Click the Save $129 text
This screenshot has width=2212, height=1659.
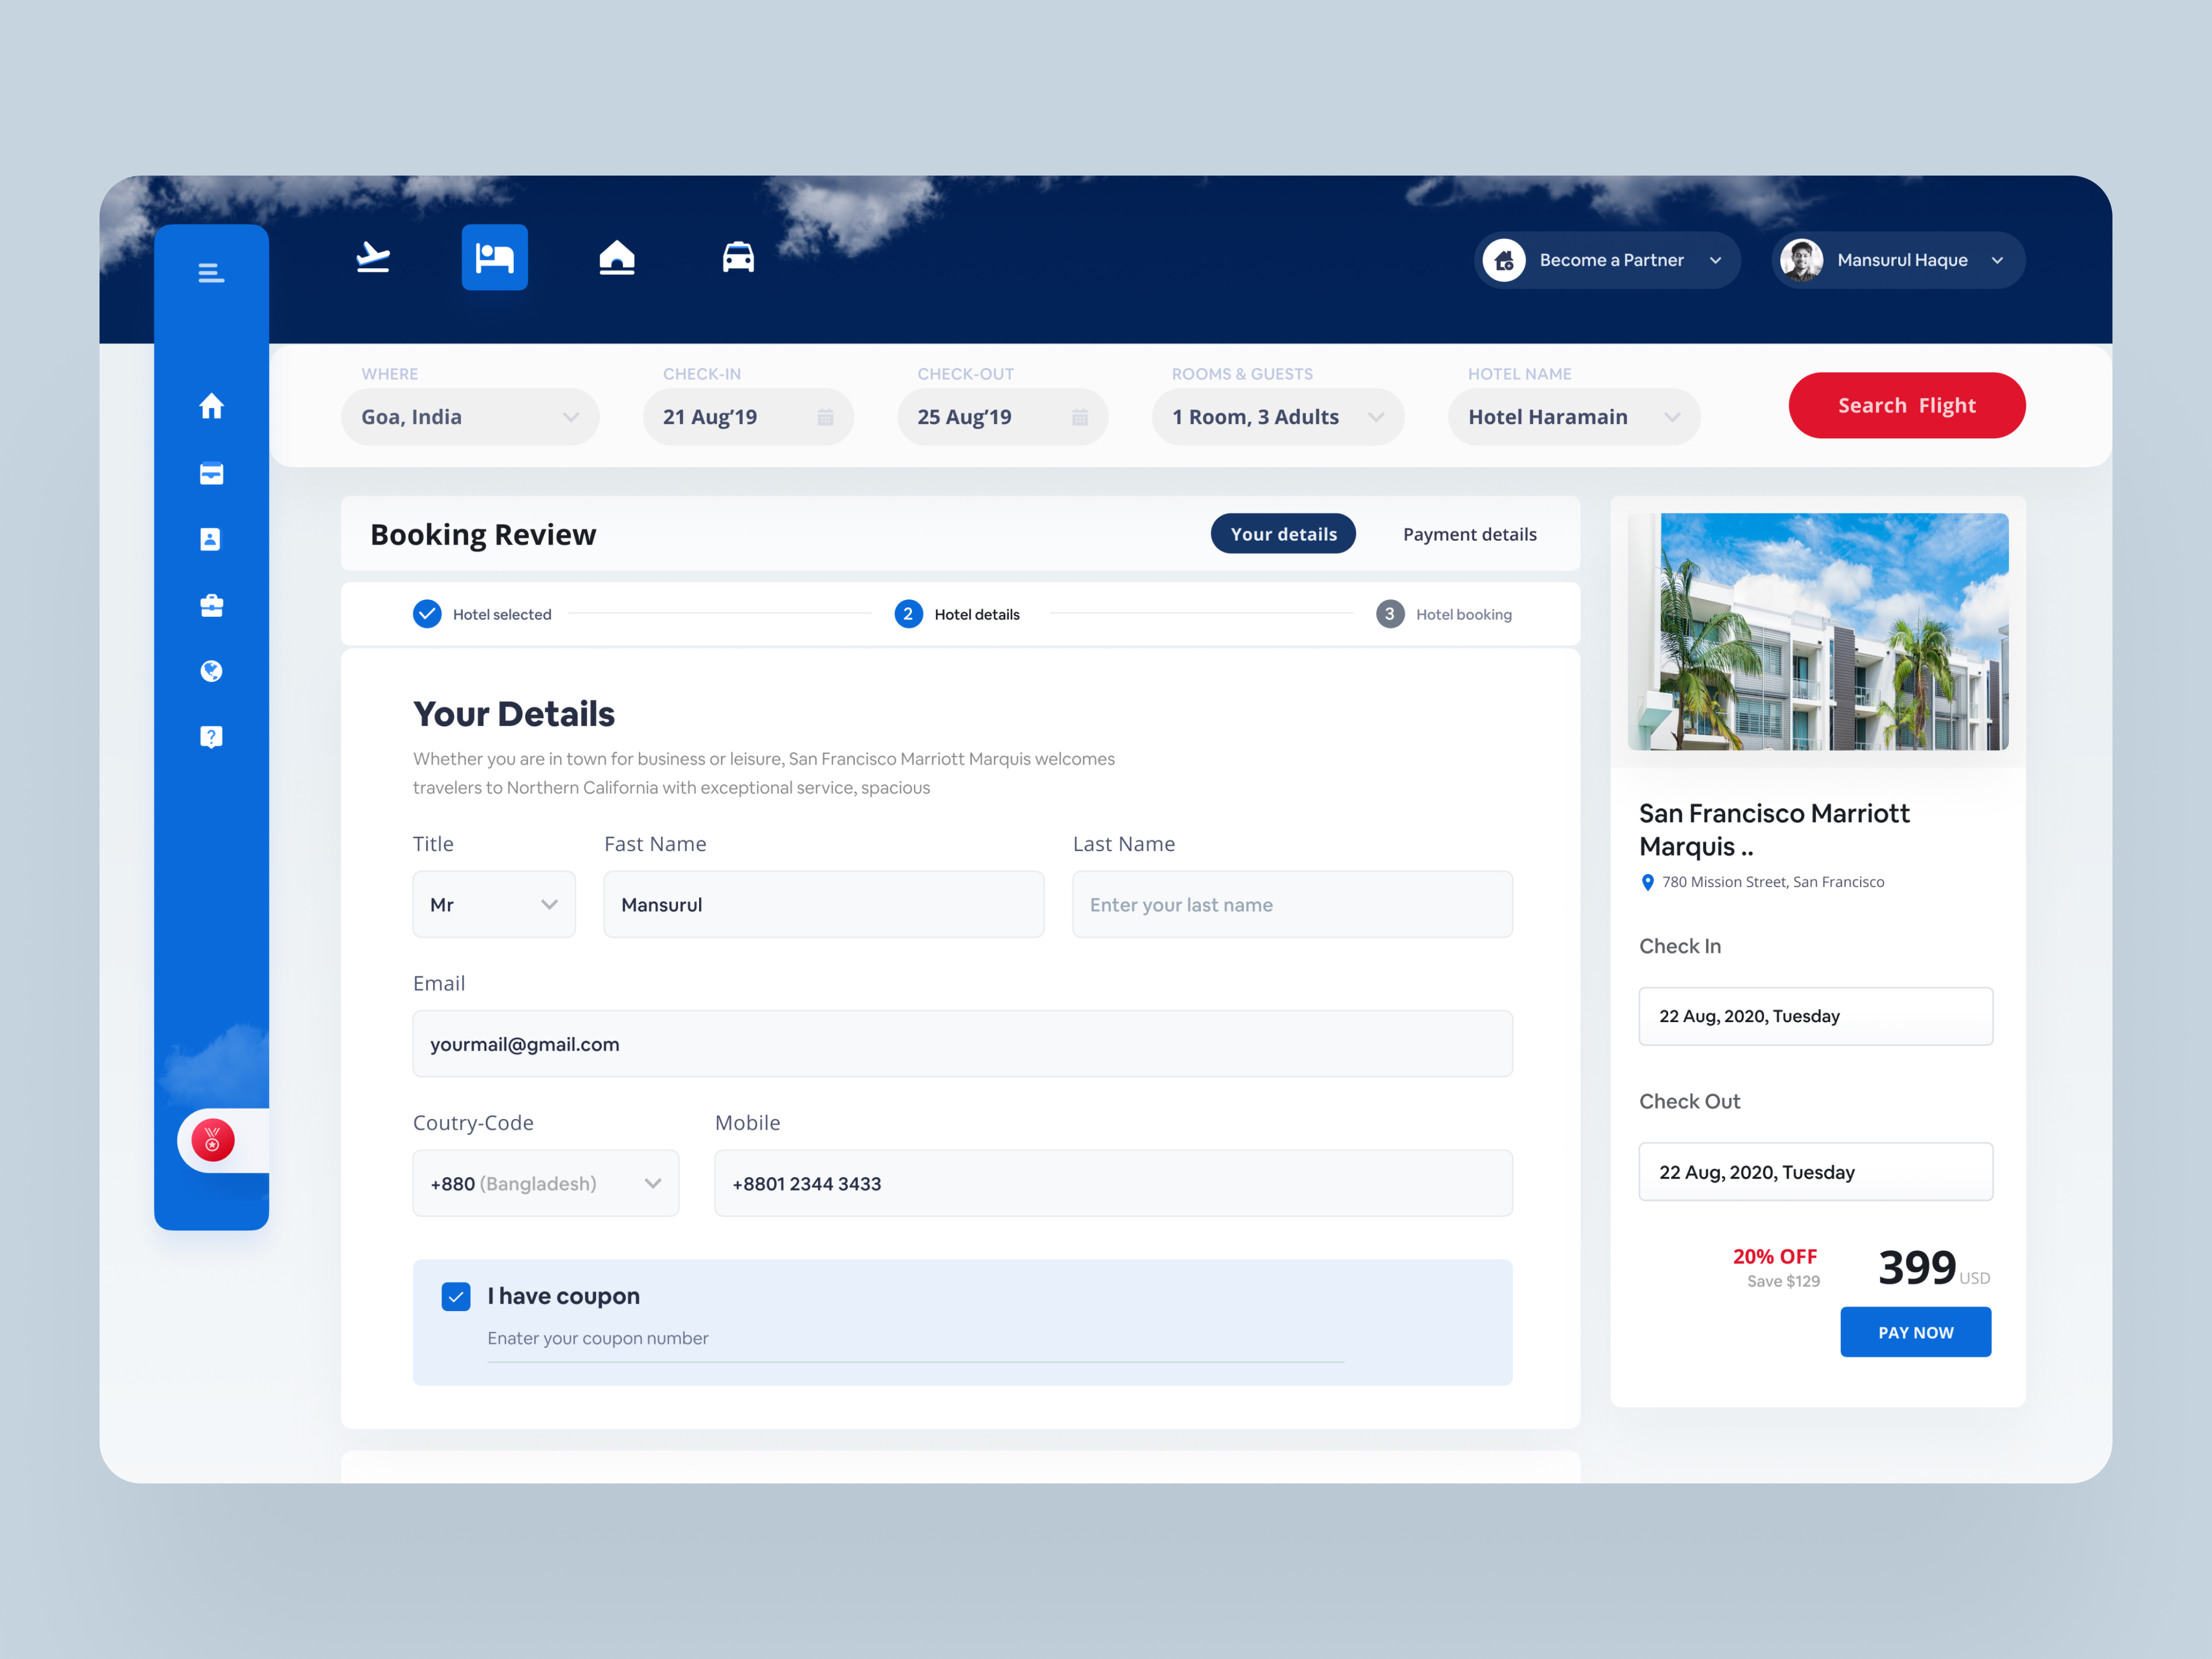click(1783, 1282)
